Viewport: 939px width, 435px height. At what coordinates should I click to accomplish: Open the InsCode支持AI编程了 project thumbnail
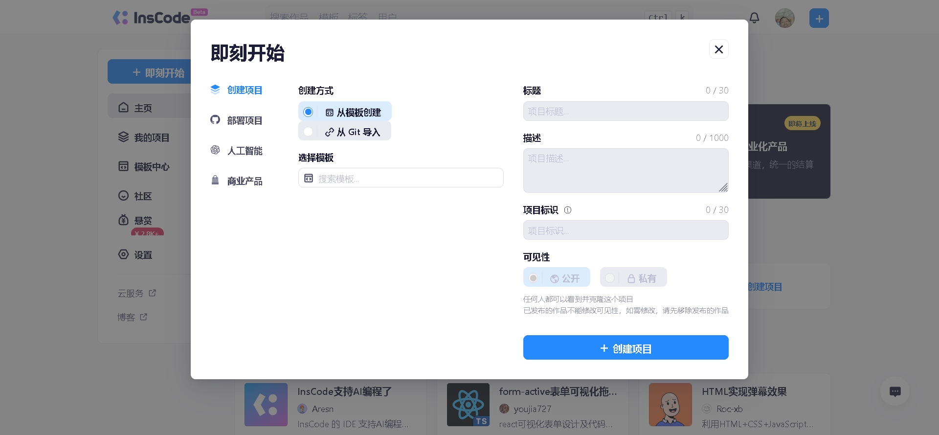(x=266, y=405)
